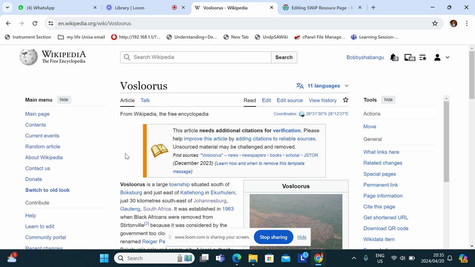475x267 pixels.
Task: Open the verification policy link
Action: point(286,131)
